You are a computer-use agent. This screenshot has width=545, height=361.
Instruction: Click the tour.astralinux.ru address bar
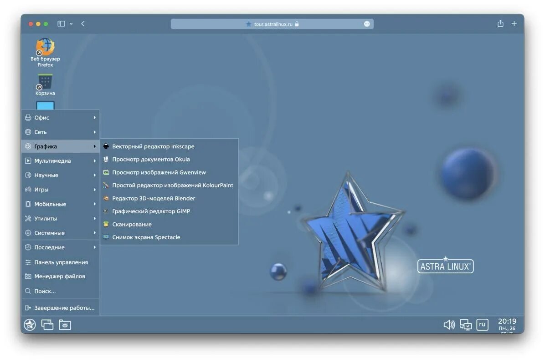272,24
